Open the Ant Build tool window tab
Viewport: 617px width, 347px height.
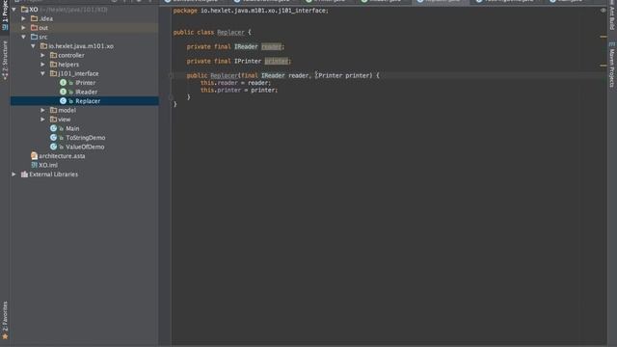coord(612,15)
